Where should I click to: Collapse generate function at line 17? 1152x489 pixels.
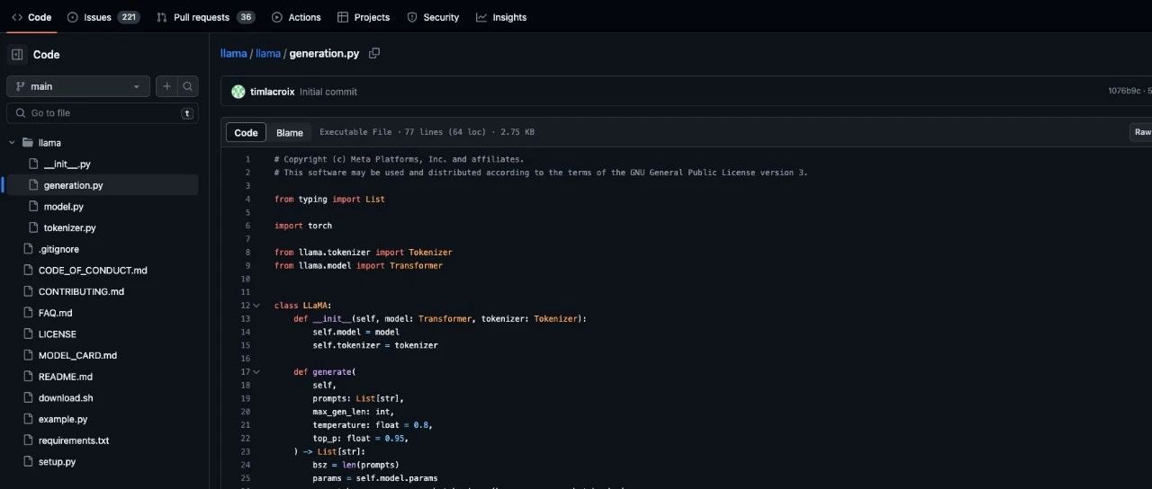tap(256, 372)
